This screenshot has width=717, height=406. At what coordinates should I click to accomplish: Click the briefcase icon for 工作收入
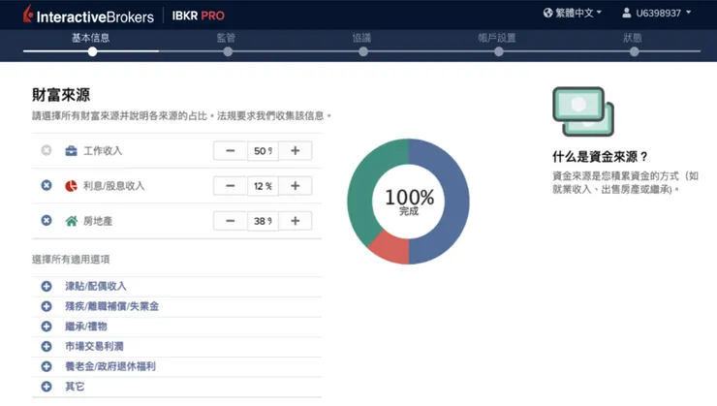[71, 151]
